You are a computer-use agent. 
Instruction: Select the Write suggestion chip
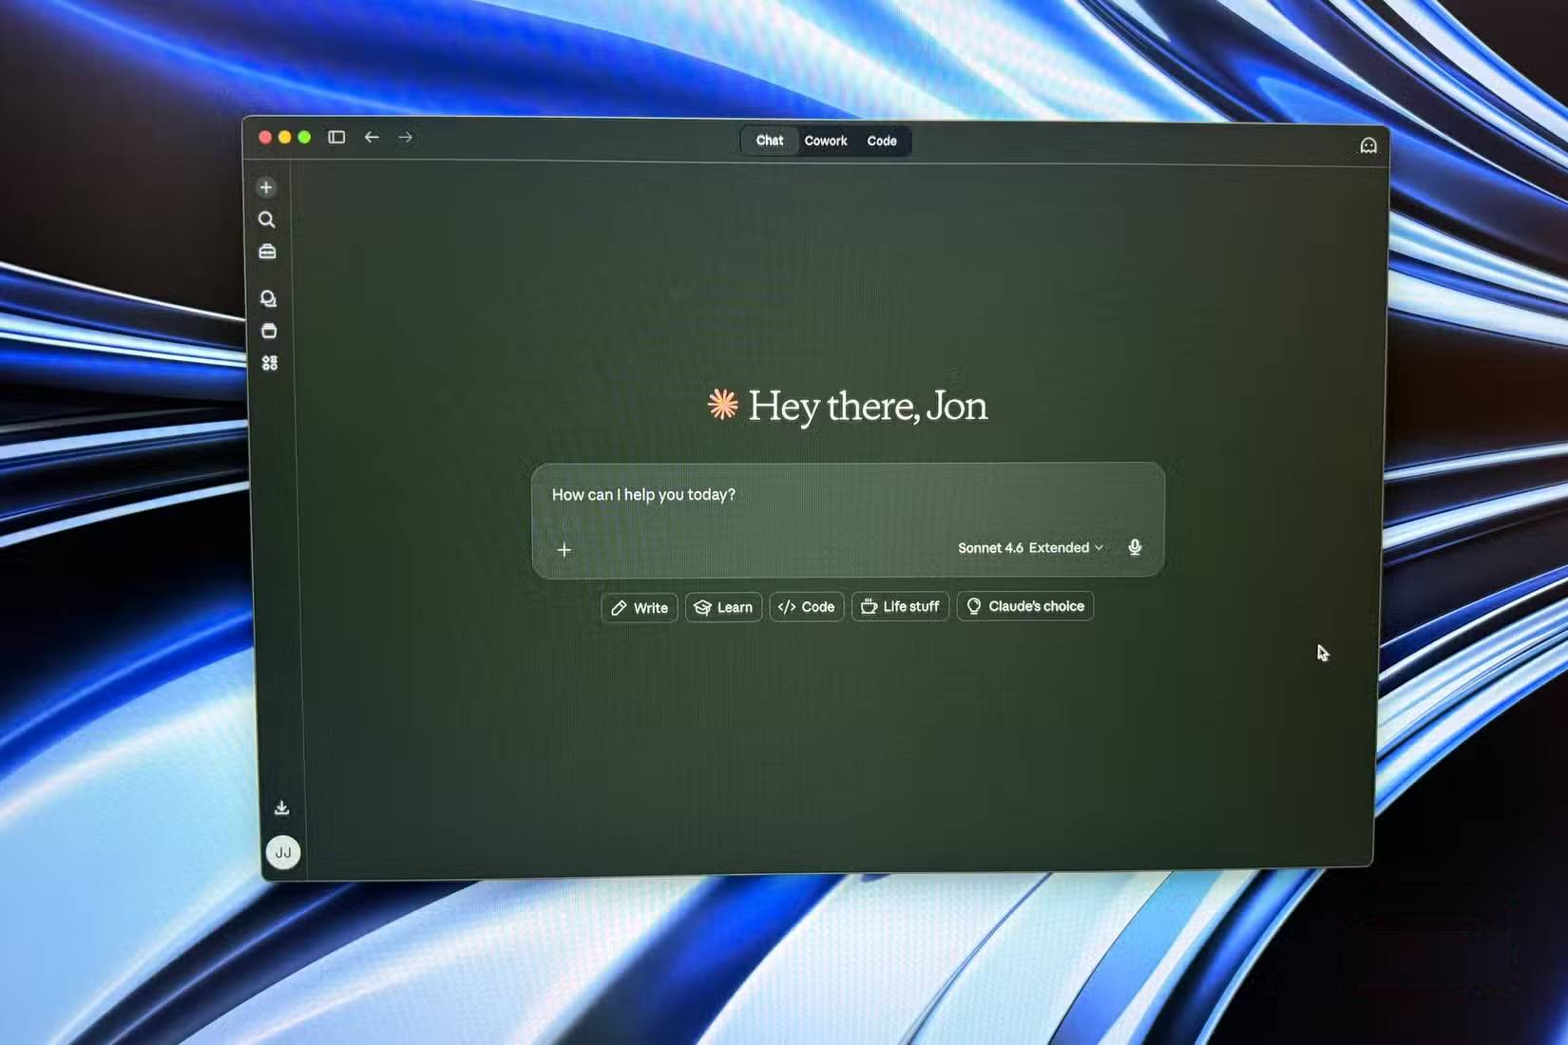pyautogui.click(x=638, y=607)
